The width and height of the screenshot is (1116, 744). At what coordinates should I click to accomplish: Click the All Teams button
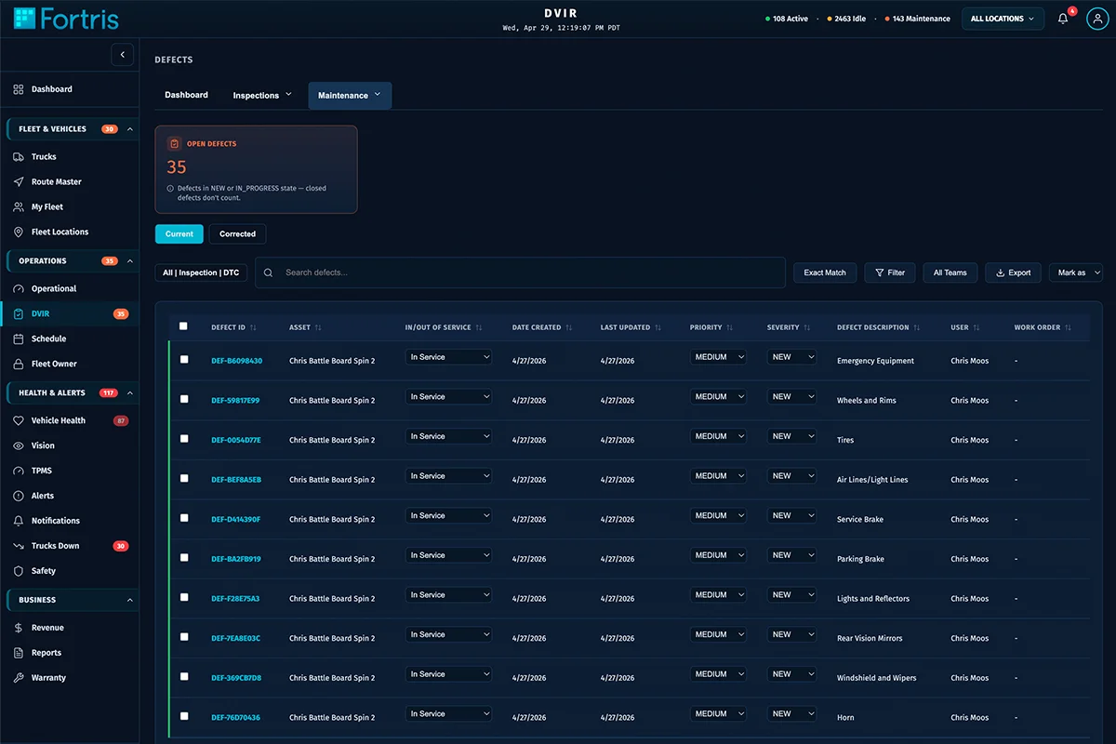tap(950, 272)
